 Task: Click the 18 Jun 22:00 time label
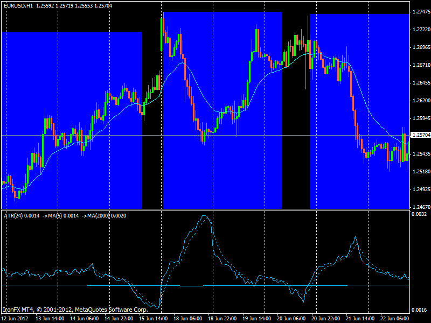coord(223,318)
